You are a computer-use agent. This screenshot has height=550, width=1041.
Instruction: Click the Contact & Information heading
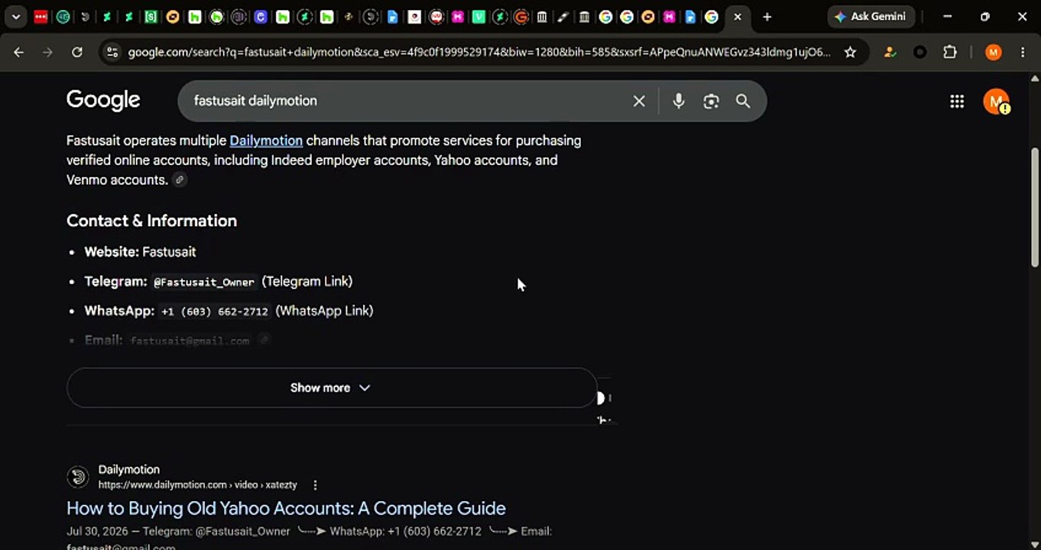coord(151,221)
